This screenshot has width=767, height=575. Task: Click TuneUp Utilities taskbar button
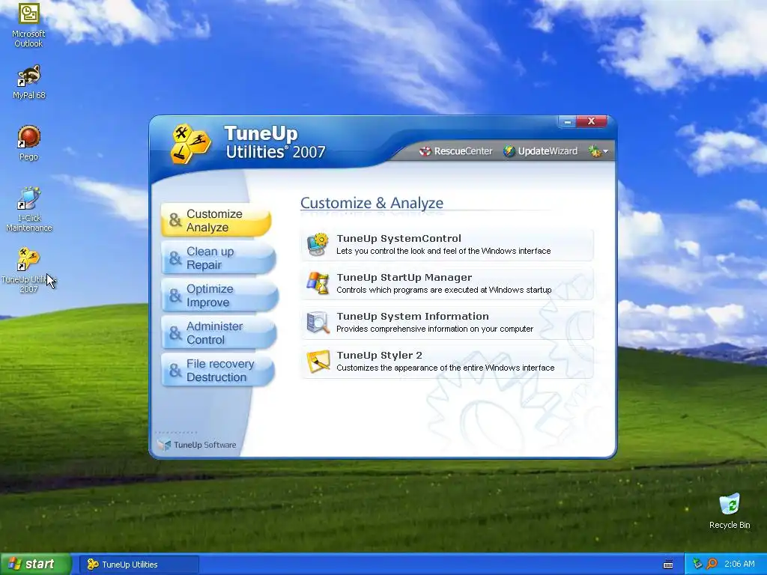click(x=139, y=565)
